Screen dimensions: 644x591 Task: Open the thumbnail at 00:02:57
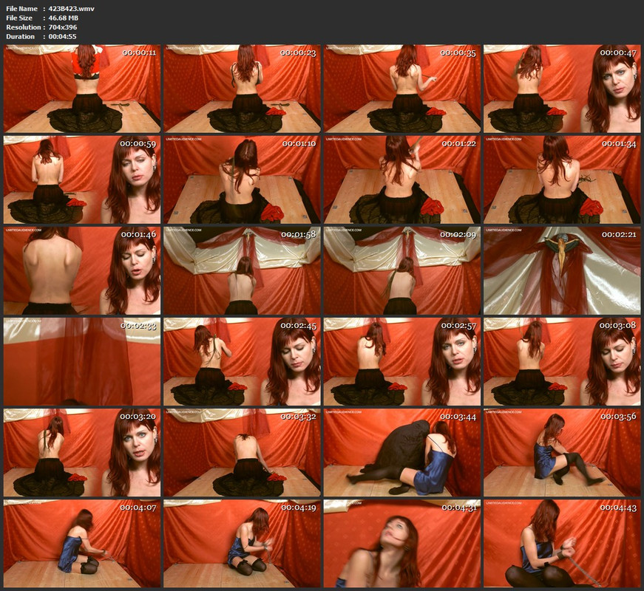(402, 361)
